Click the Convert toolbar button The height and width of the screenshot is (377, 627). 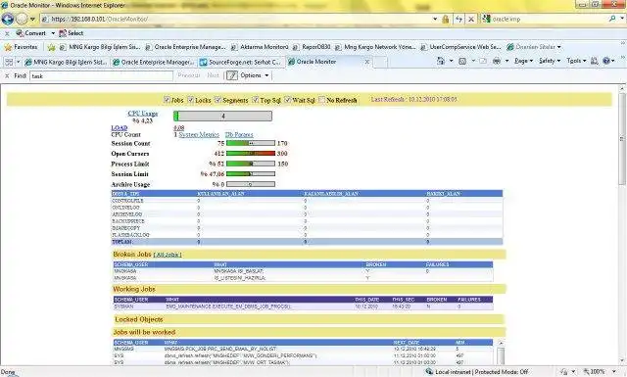(x=30, y=33)
